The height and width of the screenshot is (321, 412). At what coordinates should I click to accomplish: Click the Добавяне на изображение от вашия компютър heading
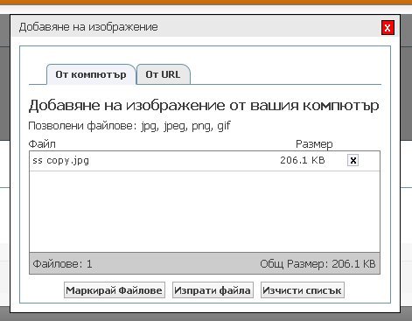coord(204,106)
